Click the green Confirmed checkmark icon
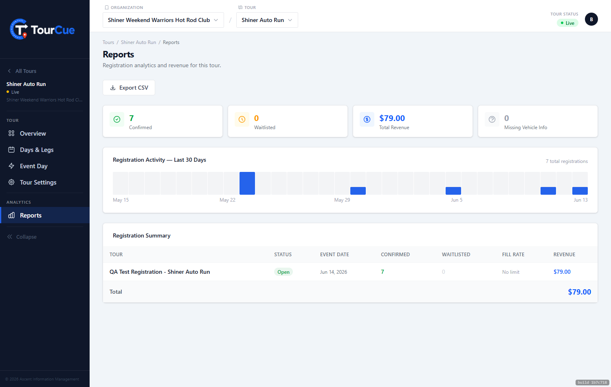 117,119
